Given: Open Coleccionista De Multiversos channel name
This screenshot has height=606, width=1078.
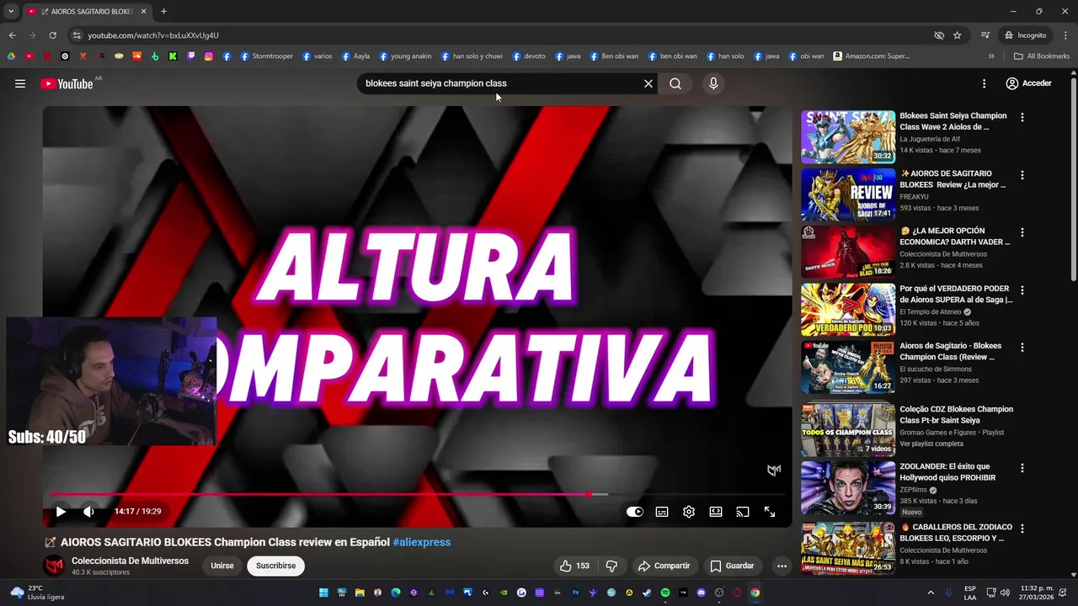Looking at the screenshot, I should 130,561.
